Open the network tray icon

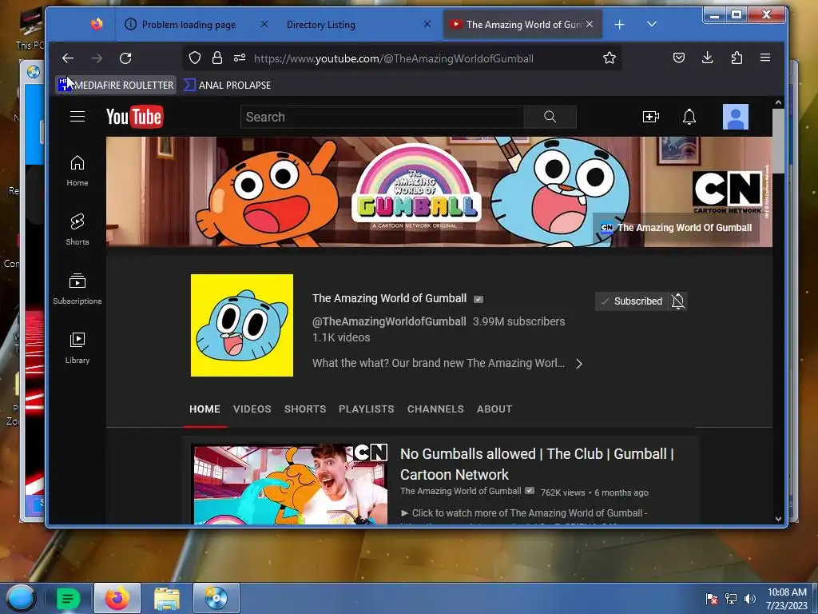(731, 599)
